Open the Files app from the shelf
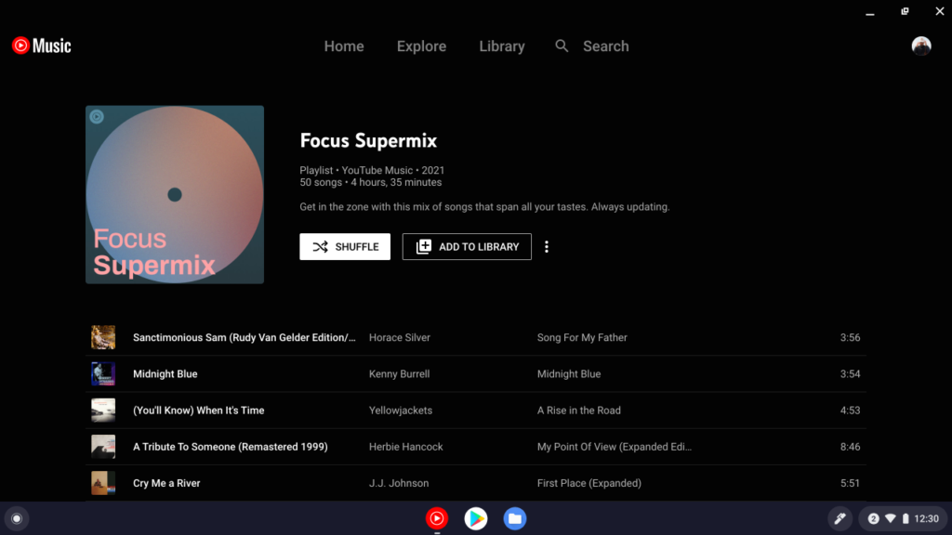952x535 pixels. [x=515, y=518]
